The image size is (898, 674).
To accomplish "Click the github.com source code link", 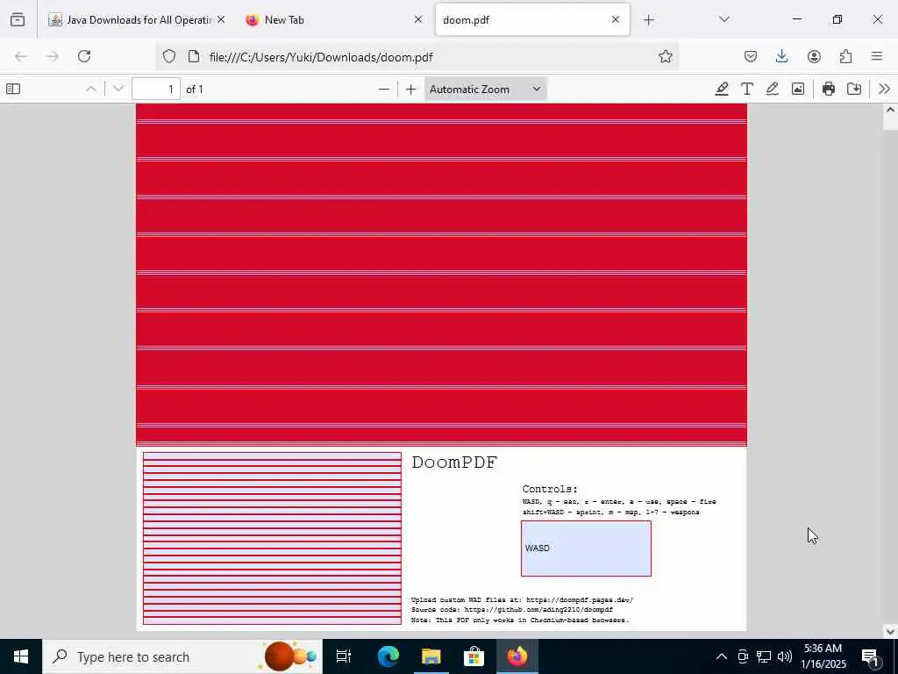I will pyautogui.click(x=538, y=610).
